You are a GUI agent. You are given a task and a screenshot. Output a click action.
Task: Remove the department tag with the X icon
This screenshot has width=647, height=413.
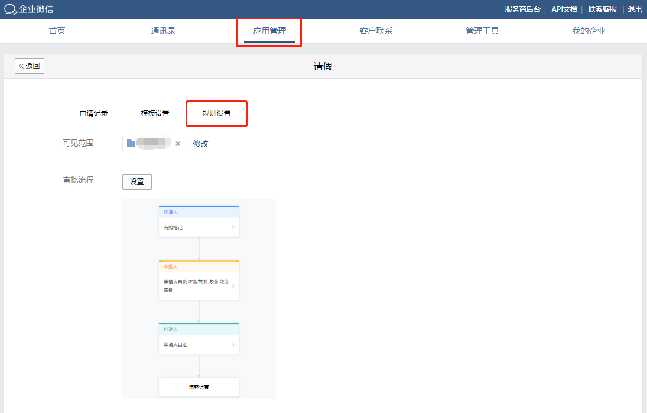pos(177,144)
